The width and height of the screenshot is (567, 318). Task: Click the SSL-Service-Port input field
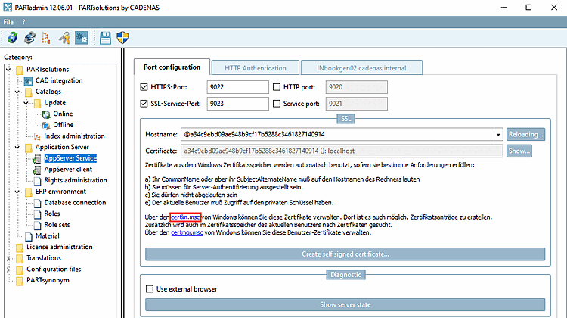coord(237,104)
